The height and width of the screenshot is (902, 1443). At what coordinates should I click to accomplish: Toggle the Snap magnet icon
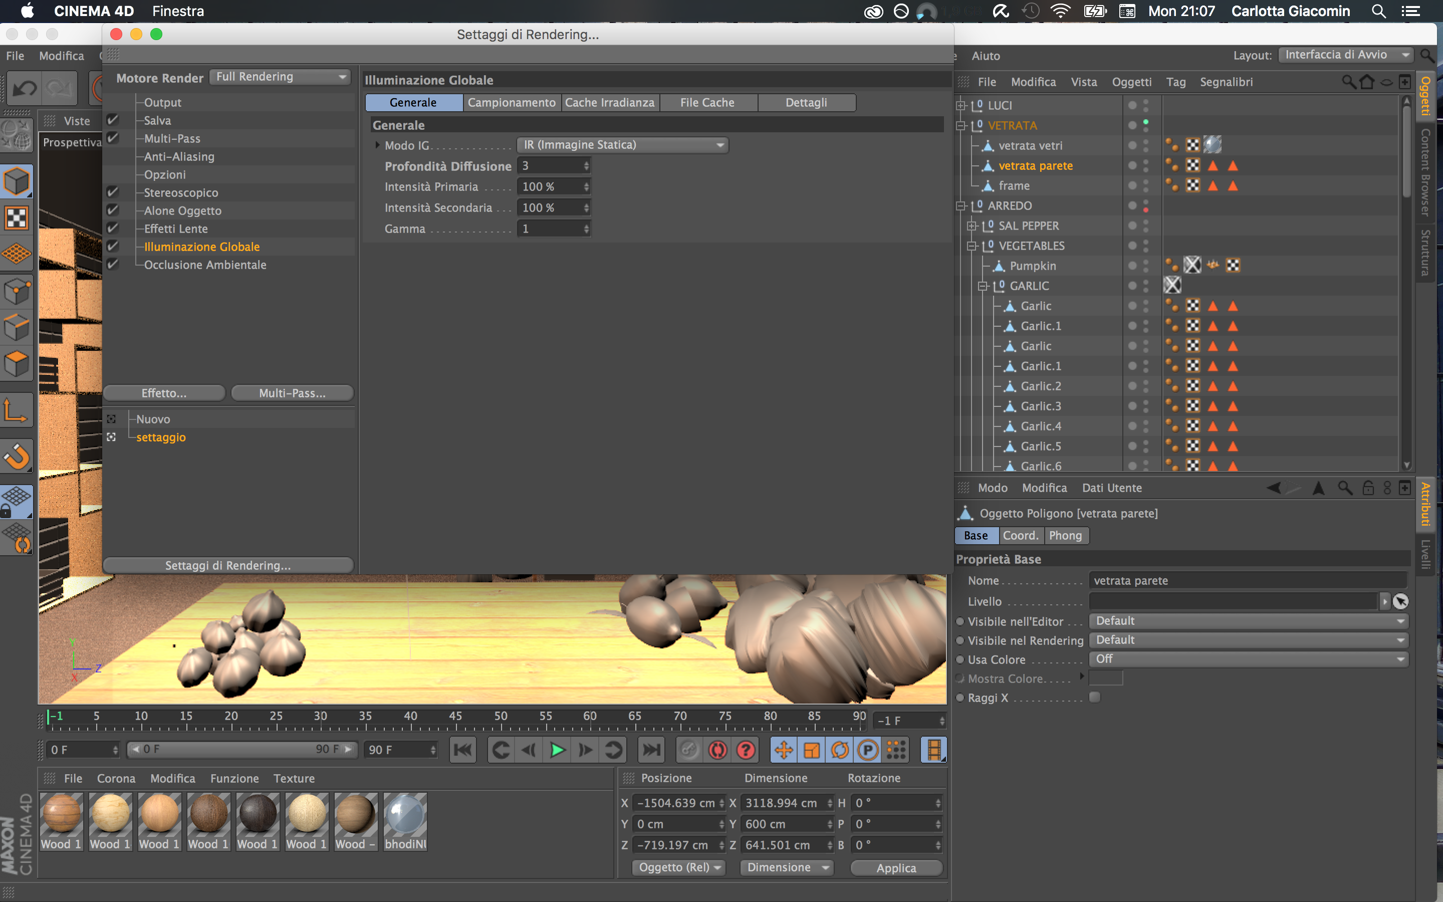tap(16, 457)
